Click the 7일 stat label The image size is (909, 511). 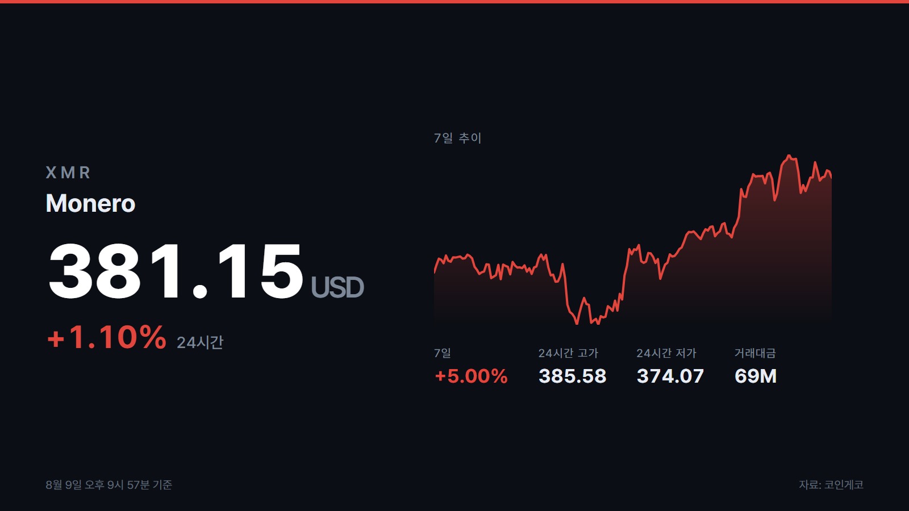(x=443, y=353)
